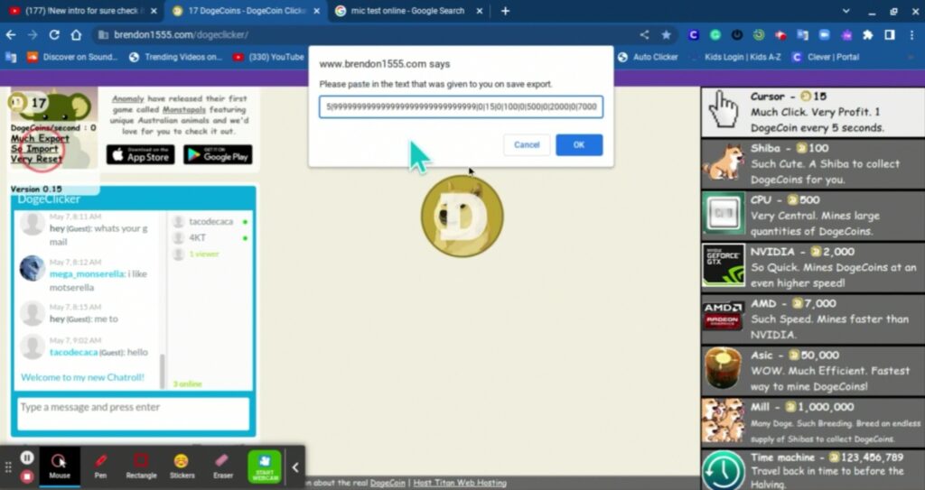
Task: Click the Start Webcam button
Action: coord(265,467)
